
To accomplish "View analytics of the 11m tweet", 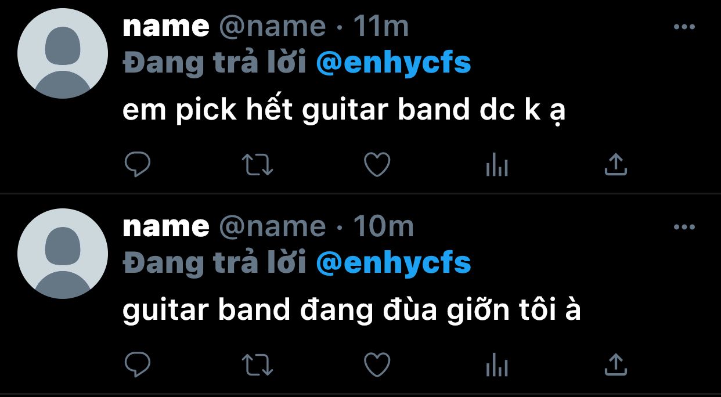I will click(x=496, y=165).
